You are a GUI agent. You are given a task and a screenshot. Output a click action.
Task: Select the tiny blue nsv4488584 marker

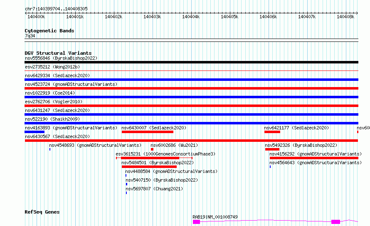coord(126,175)
